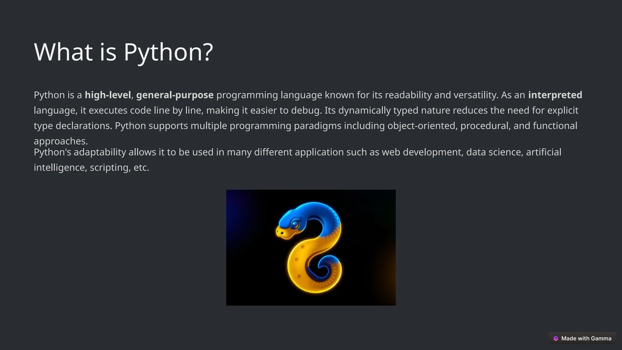Click the text 'intelligence, scripting, etc.'
This screenshot has height=350, width=622.
coord(91,167)
